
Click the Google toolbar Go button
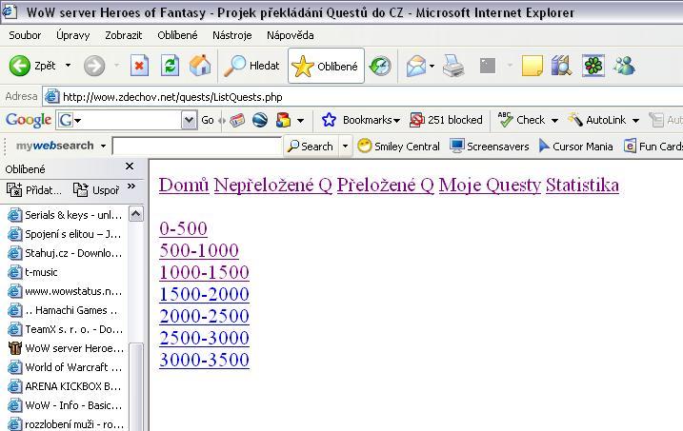coord(208,120)
